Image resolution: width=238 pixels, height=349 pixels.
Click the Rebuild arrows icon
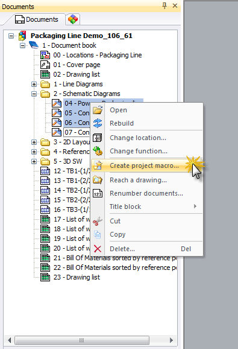(x=98, y=123)
